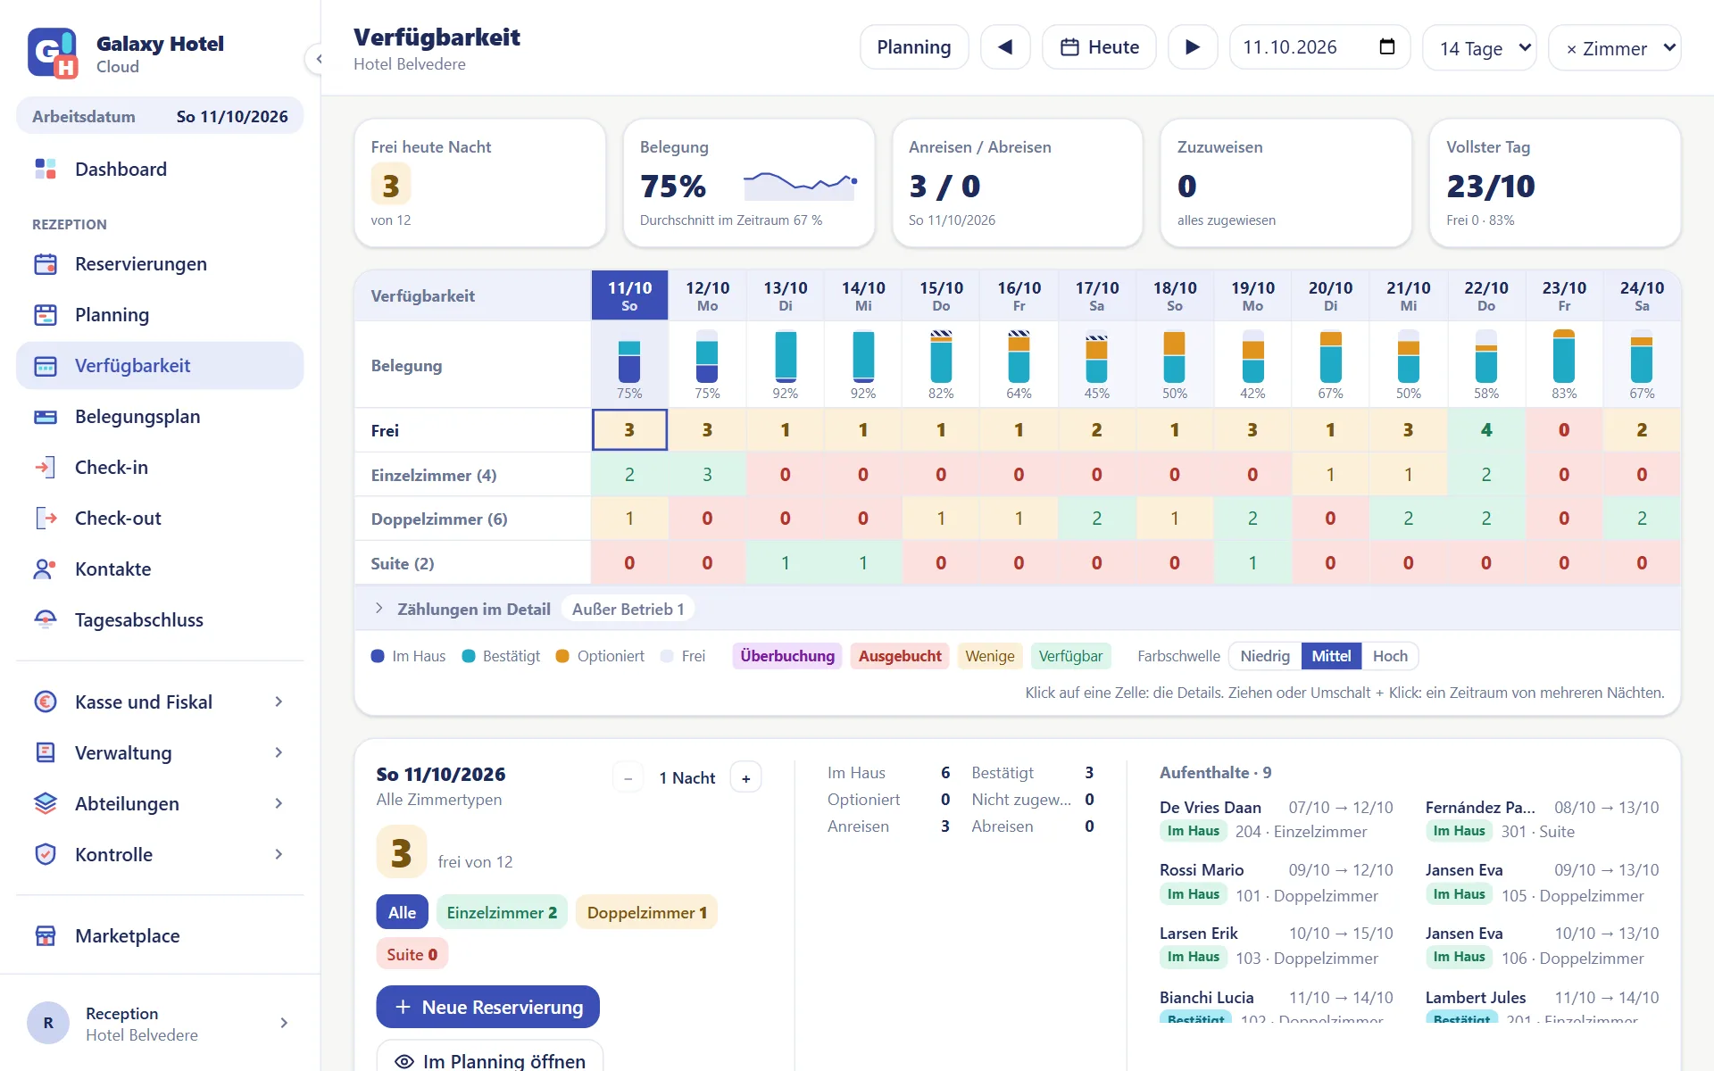The image size is (1714, 1071).
Task: Expand the Abteilungen menu chevron
Action: (x=279, y=803)
